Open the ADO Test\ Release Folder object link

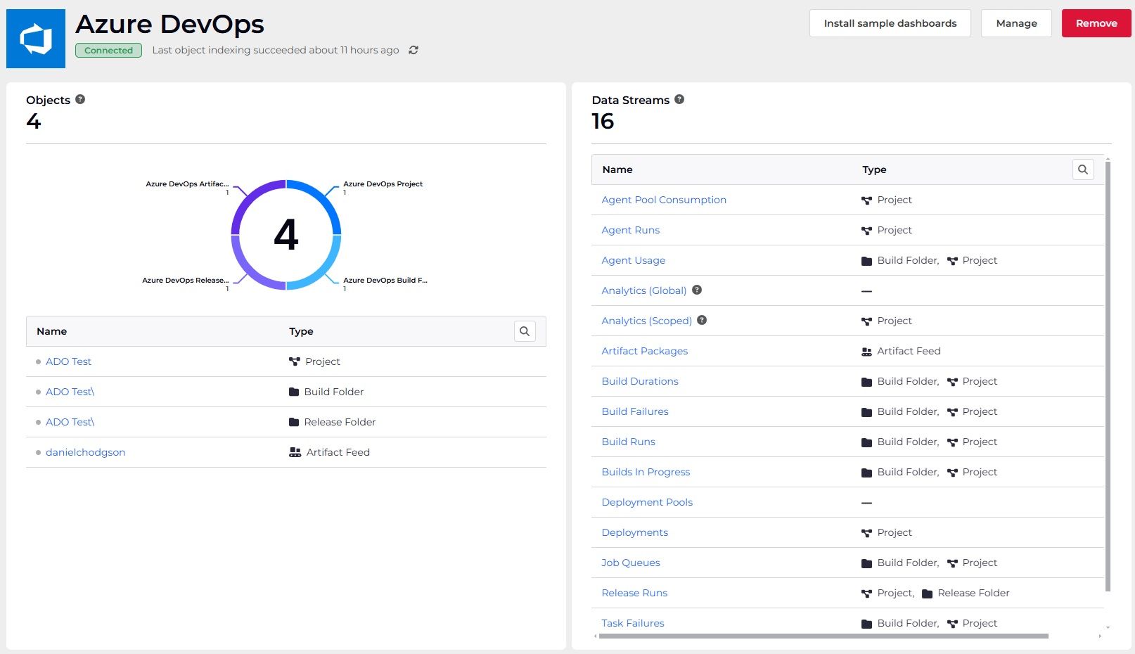(x=70, y=422)
